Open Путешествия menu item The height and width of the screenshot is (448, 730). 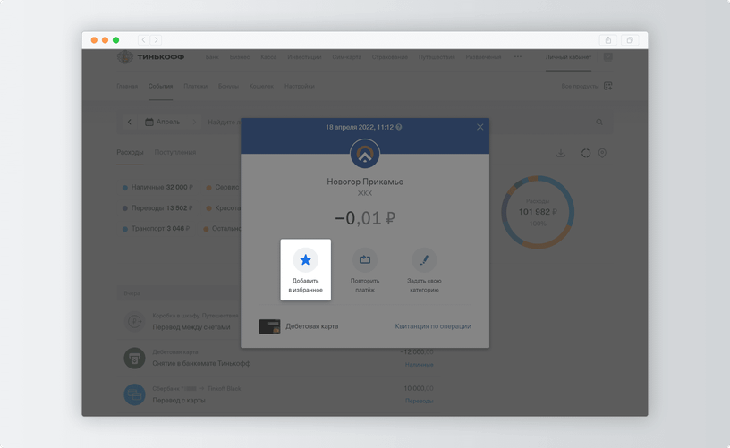pos(437,57)
